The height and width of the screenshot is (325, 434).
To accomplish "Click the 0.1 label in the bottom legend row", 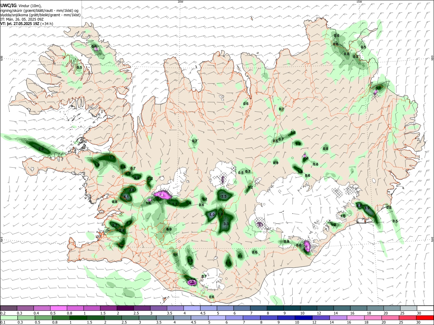I will point(3,322).
